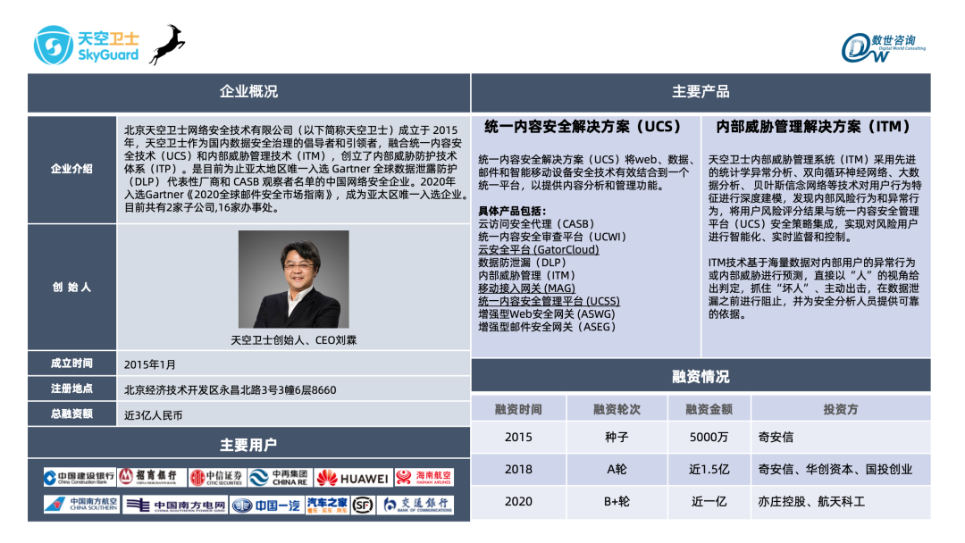This screenshot has width=965, height=543.
Task: Click the black antelope logo
Action: 167,45
